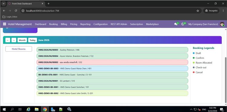
Task: Switch to Chrome on the taskbar
Action: 45,109
